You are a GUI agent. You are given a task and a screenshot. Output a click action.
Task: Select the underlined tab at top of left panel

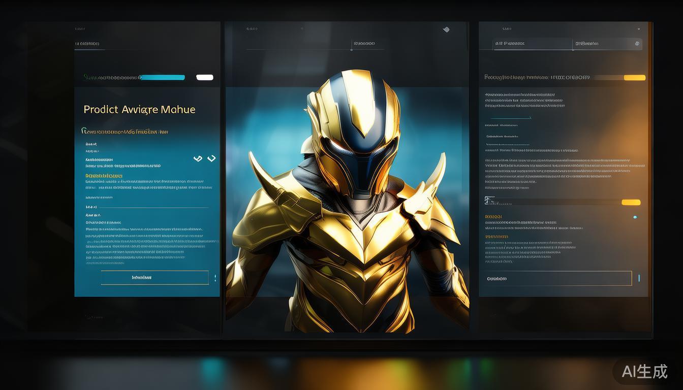click(x=88, y=44)
